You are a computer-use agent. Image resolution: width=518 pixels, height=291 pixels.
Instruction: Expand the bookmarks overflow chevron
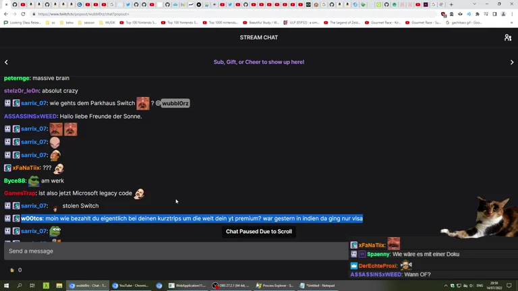pyautogui.click(x=512, y=23)
